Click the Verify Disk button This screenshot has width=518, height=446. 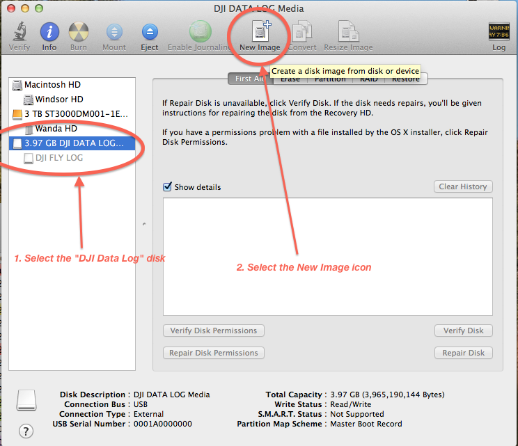(464, 330)
